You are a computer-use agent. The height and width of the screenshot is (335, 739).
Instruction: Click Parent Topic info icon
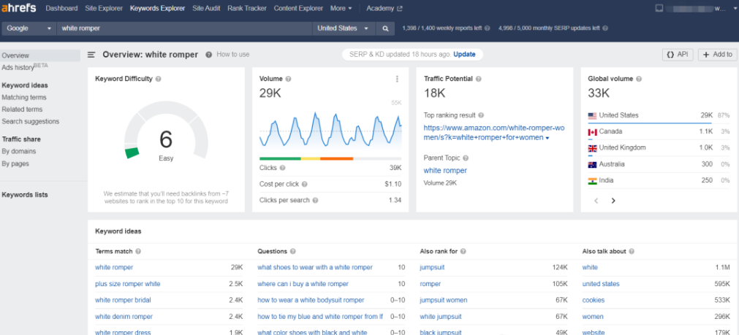pyautogui.click(x=465, y=158)
